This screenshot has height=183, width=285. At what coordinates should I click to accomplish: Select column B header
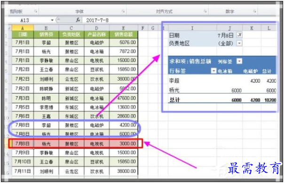click(x=46, y=28)
